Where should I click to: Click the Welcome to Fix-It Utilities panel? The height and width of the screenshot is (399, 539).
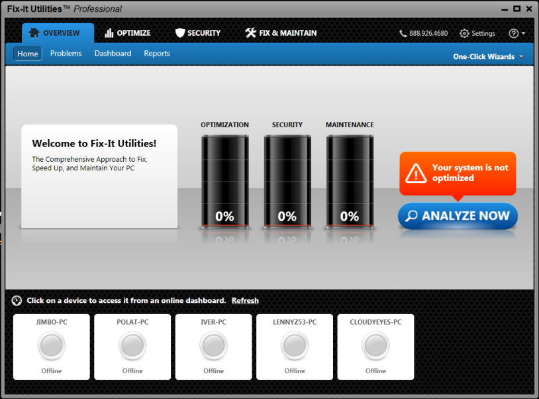tap(99, 176)
